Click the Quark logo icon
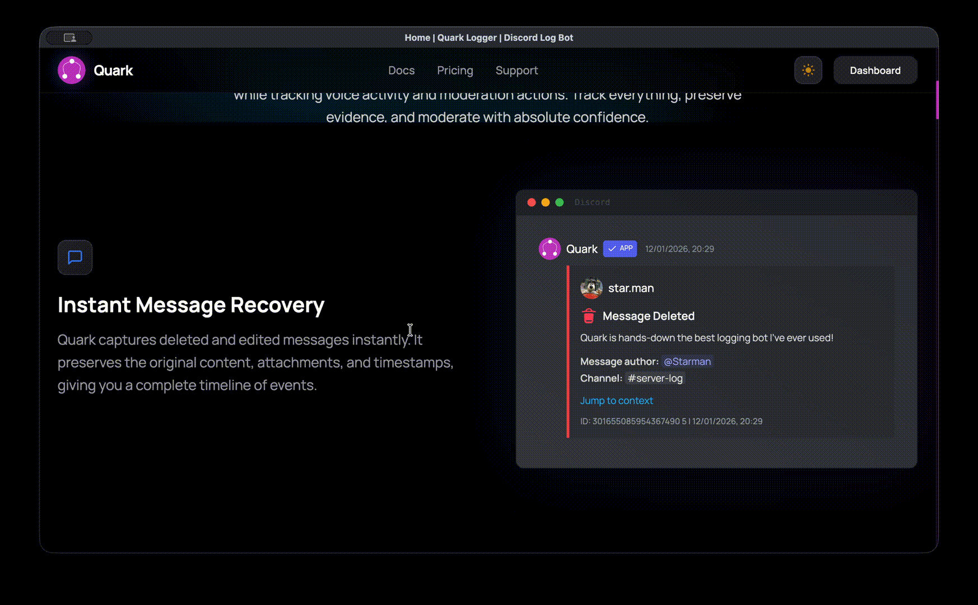The width and height of the screenshot is (978, 605). coord(71,70)
